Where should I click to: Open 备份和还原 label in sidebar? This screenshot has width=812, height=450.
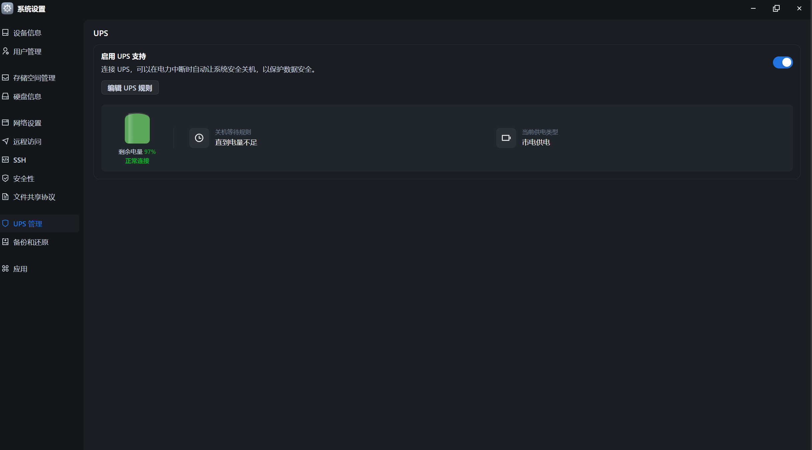[31, 242]
